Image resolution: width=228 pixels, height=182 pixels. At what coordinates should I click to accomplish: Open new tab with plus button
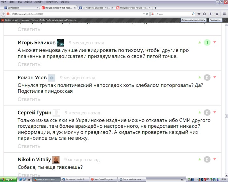click(x=155, y=7)
